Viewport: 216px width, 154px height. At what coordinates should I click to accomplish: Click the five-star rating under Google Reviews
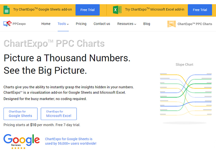pyautogui.click(x=18, y=148)
